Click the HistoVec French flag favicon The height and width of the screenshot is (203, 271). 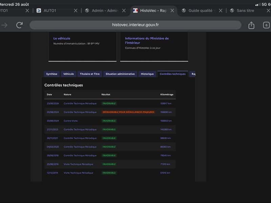pyautogui.click(x=135, y=10)
